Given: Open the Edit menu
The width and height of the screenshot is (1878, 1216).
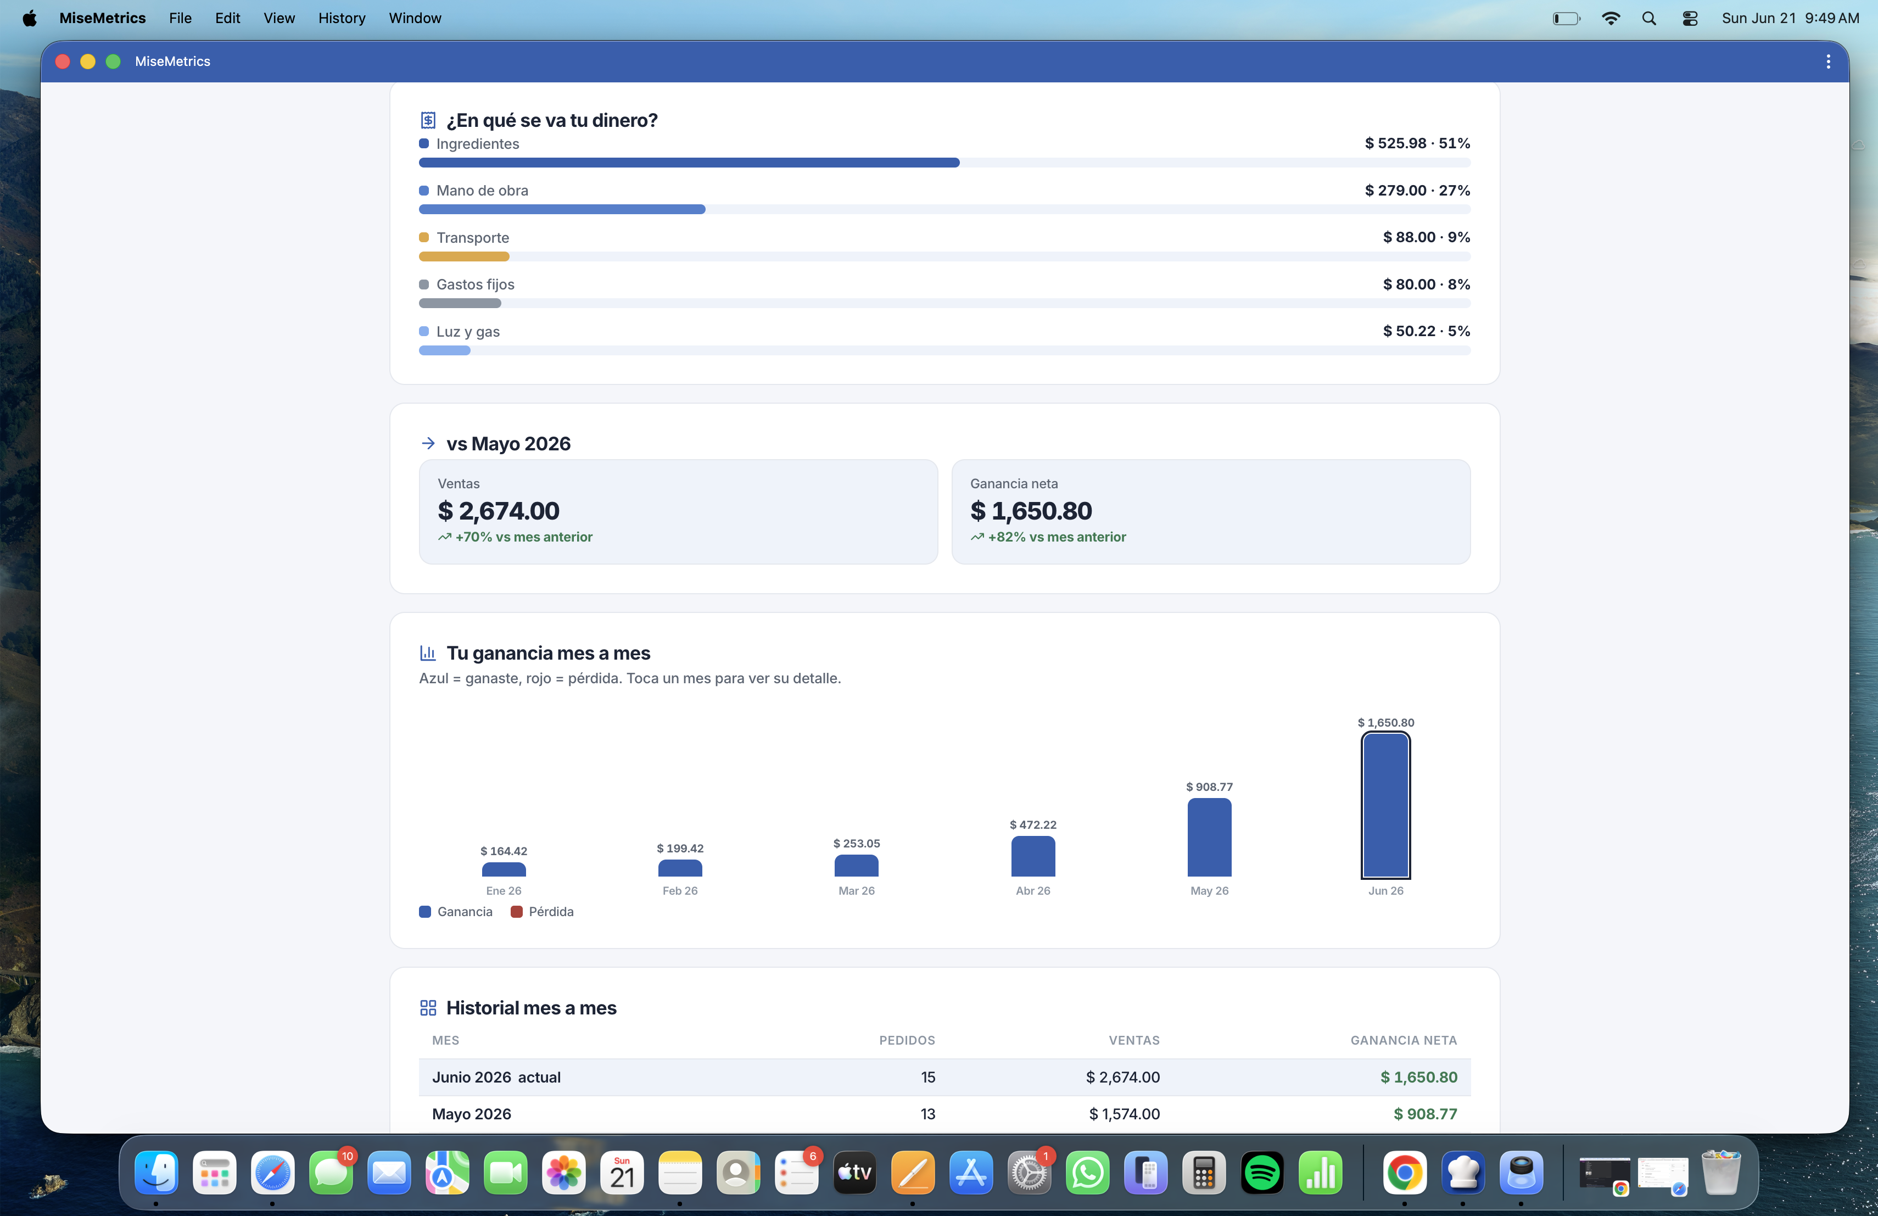Looking at the screenshot, I should click(x=227, y=18).
